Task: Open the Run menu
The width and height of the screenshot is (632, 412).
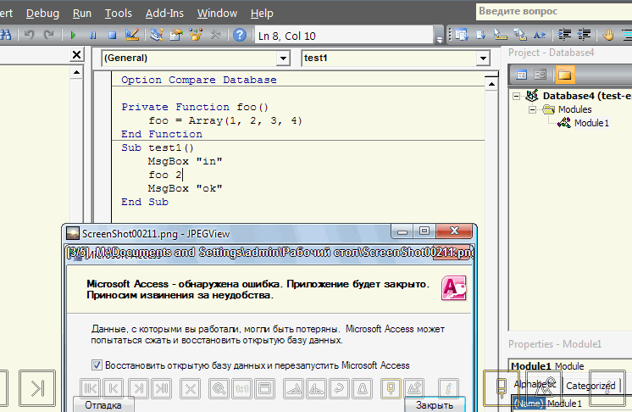Action: [82, 14]
